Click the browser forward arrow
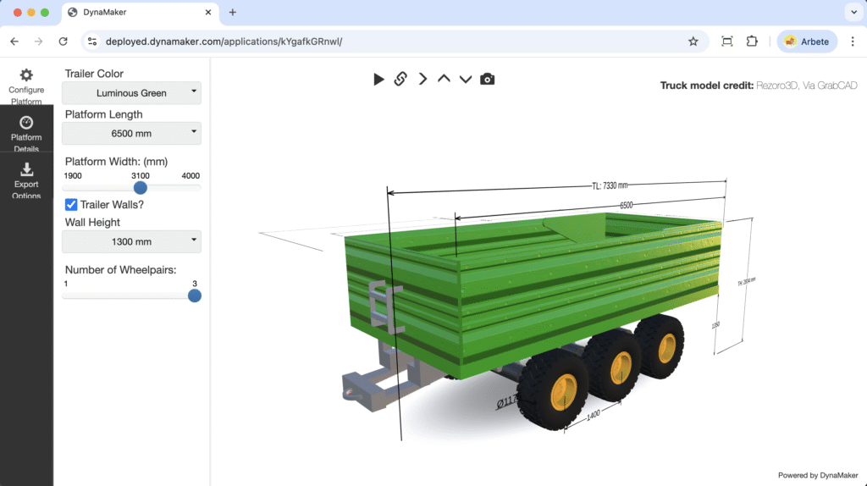Image resolution: width=867 pixels, height=486 pixels. (x=38, y=41)
